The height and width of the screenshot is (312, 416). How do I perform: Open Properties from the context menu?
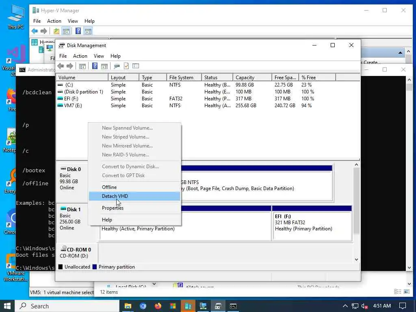(x=134, y=208)
